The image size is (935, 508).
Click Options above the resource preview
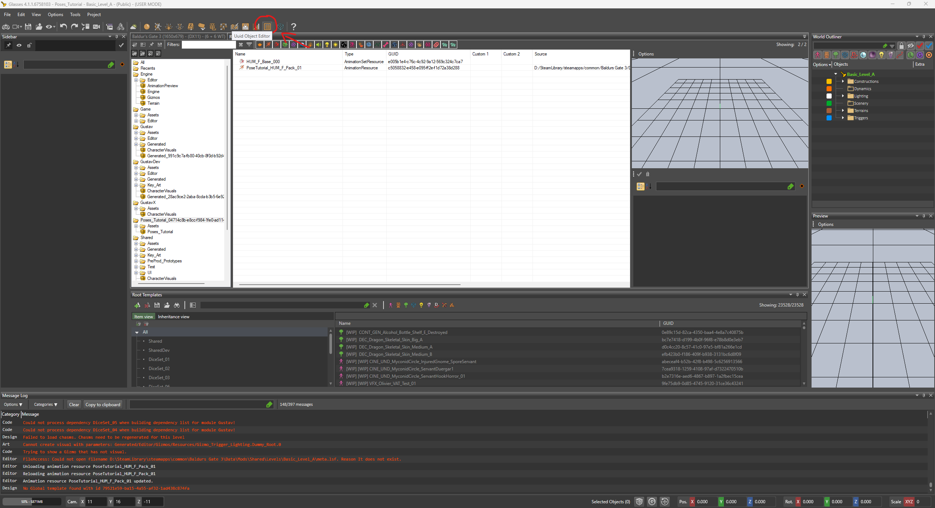(x=646, y=54)
